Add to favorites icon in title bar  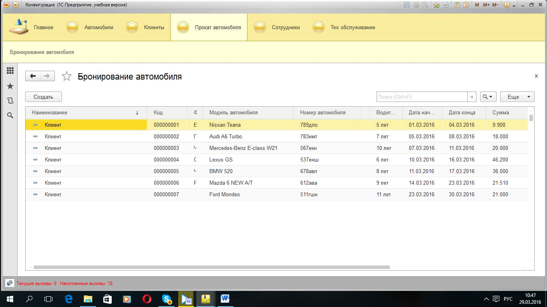436,5
